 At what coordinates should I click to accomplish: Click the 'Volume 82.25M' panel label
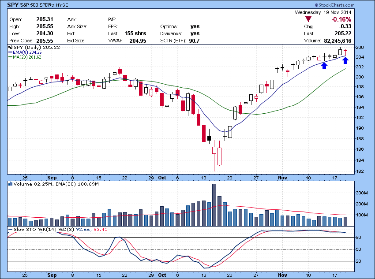click(x=33, y=184)
